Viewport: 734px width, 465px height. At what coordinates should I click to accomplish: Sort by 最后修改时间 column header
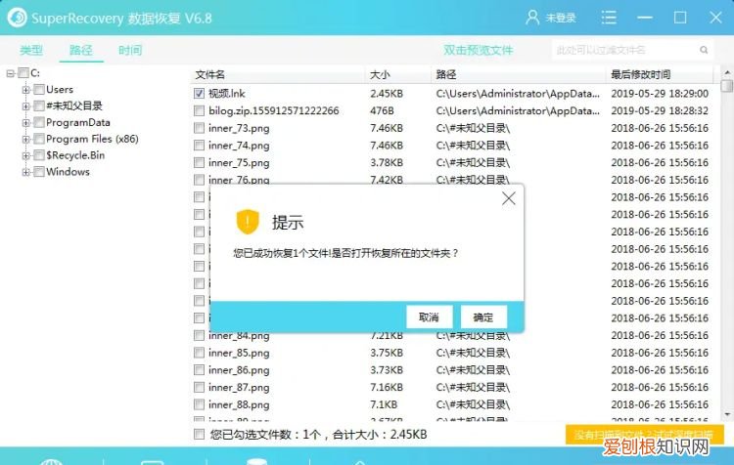pos(640,75)
